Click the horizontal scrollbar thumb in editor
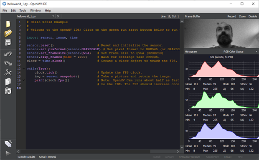Image resolution: width=259 pixels, height=160 pixels. coord(85,151)
